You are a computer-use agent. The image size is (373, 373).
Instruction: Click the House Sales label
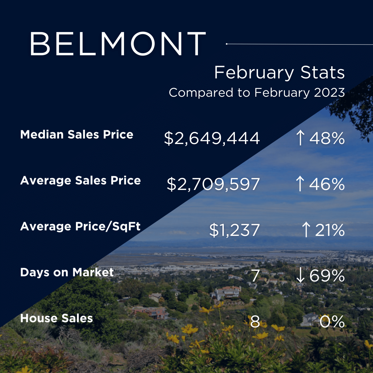(x=56, y=318)
